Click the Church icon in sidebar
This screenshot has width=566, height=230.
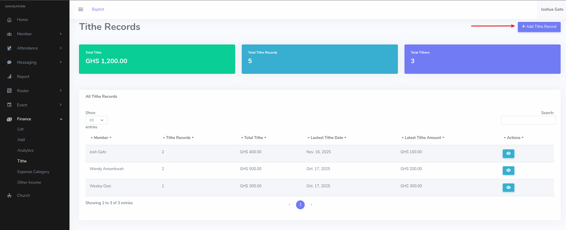coord(10,196)
